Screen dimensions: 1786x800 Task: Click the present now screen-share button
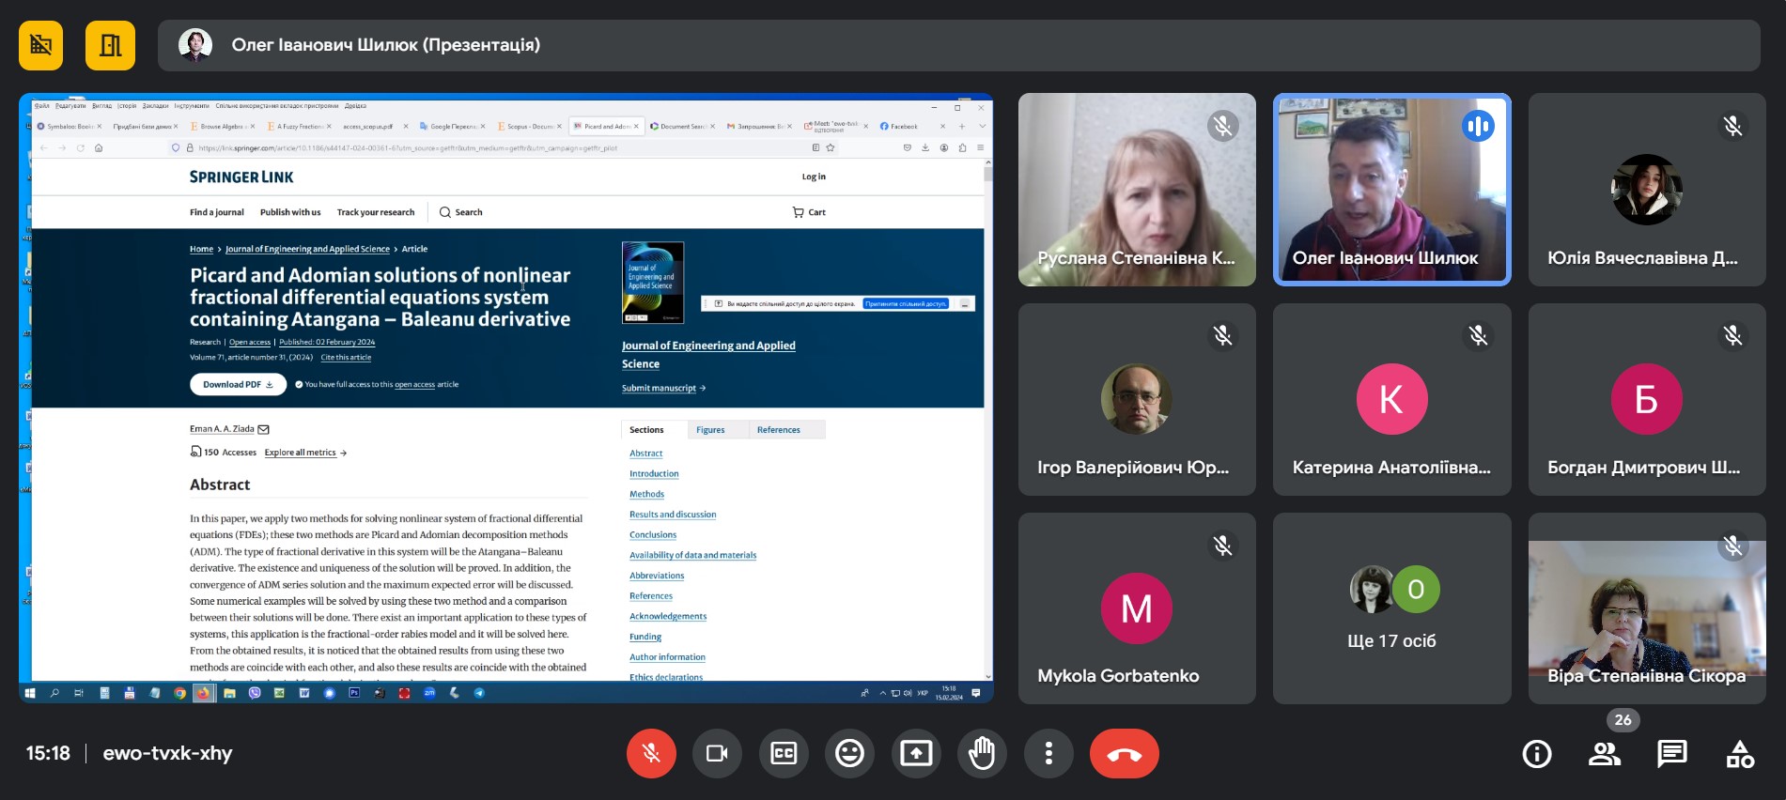tap(916, 753)
